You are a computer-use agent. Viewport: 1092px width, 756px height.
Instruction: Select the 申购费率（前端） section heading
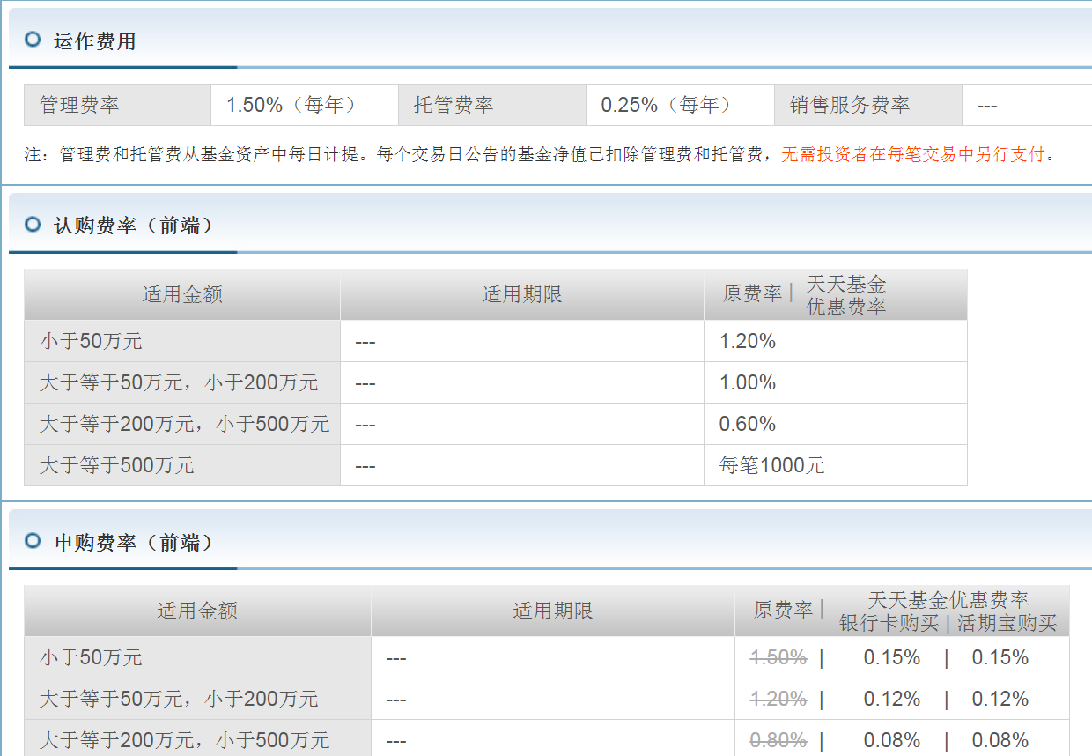[134, 542]
